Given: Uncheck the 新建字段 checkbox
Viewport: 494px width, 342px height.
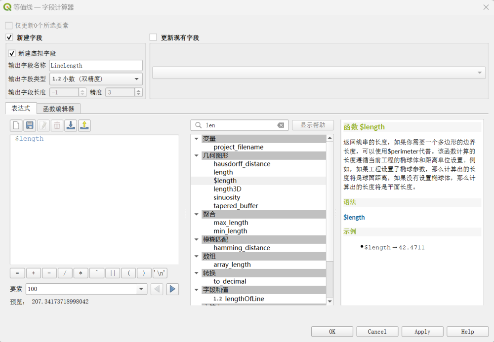Looking at the screenshot, I should [9, 38].
